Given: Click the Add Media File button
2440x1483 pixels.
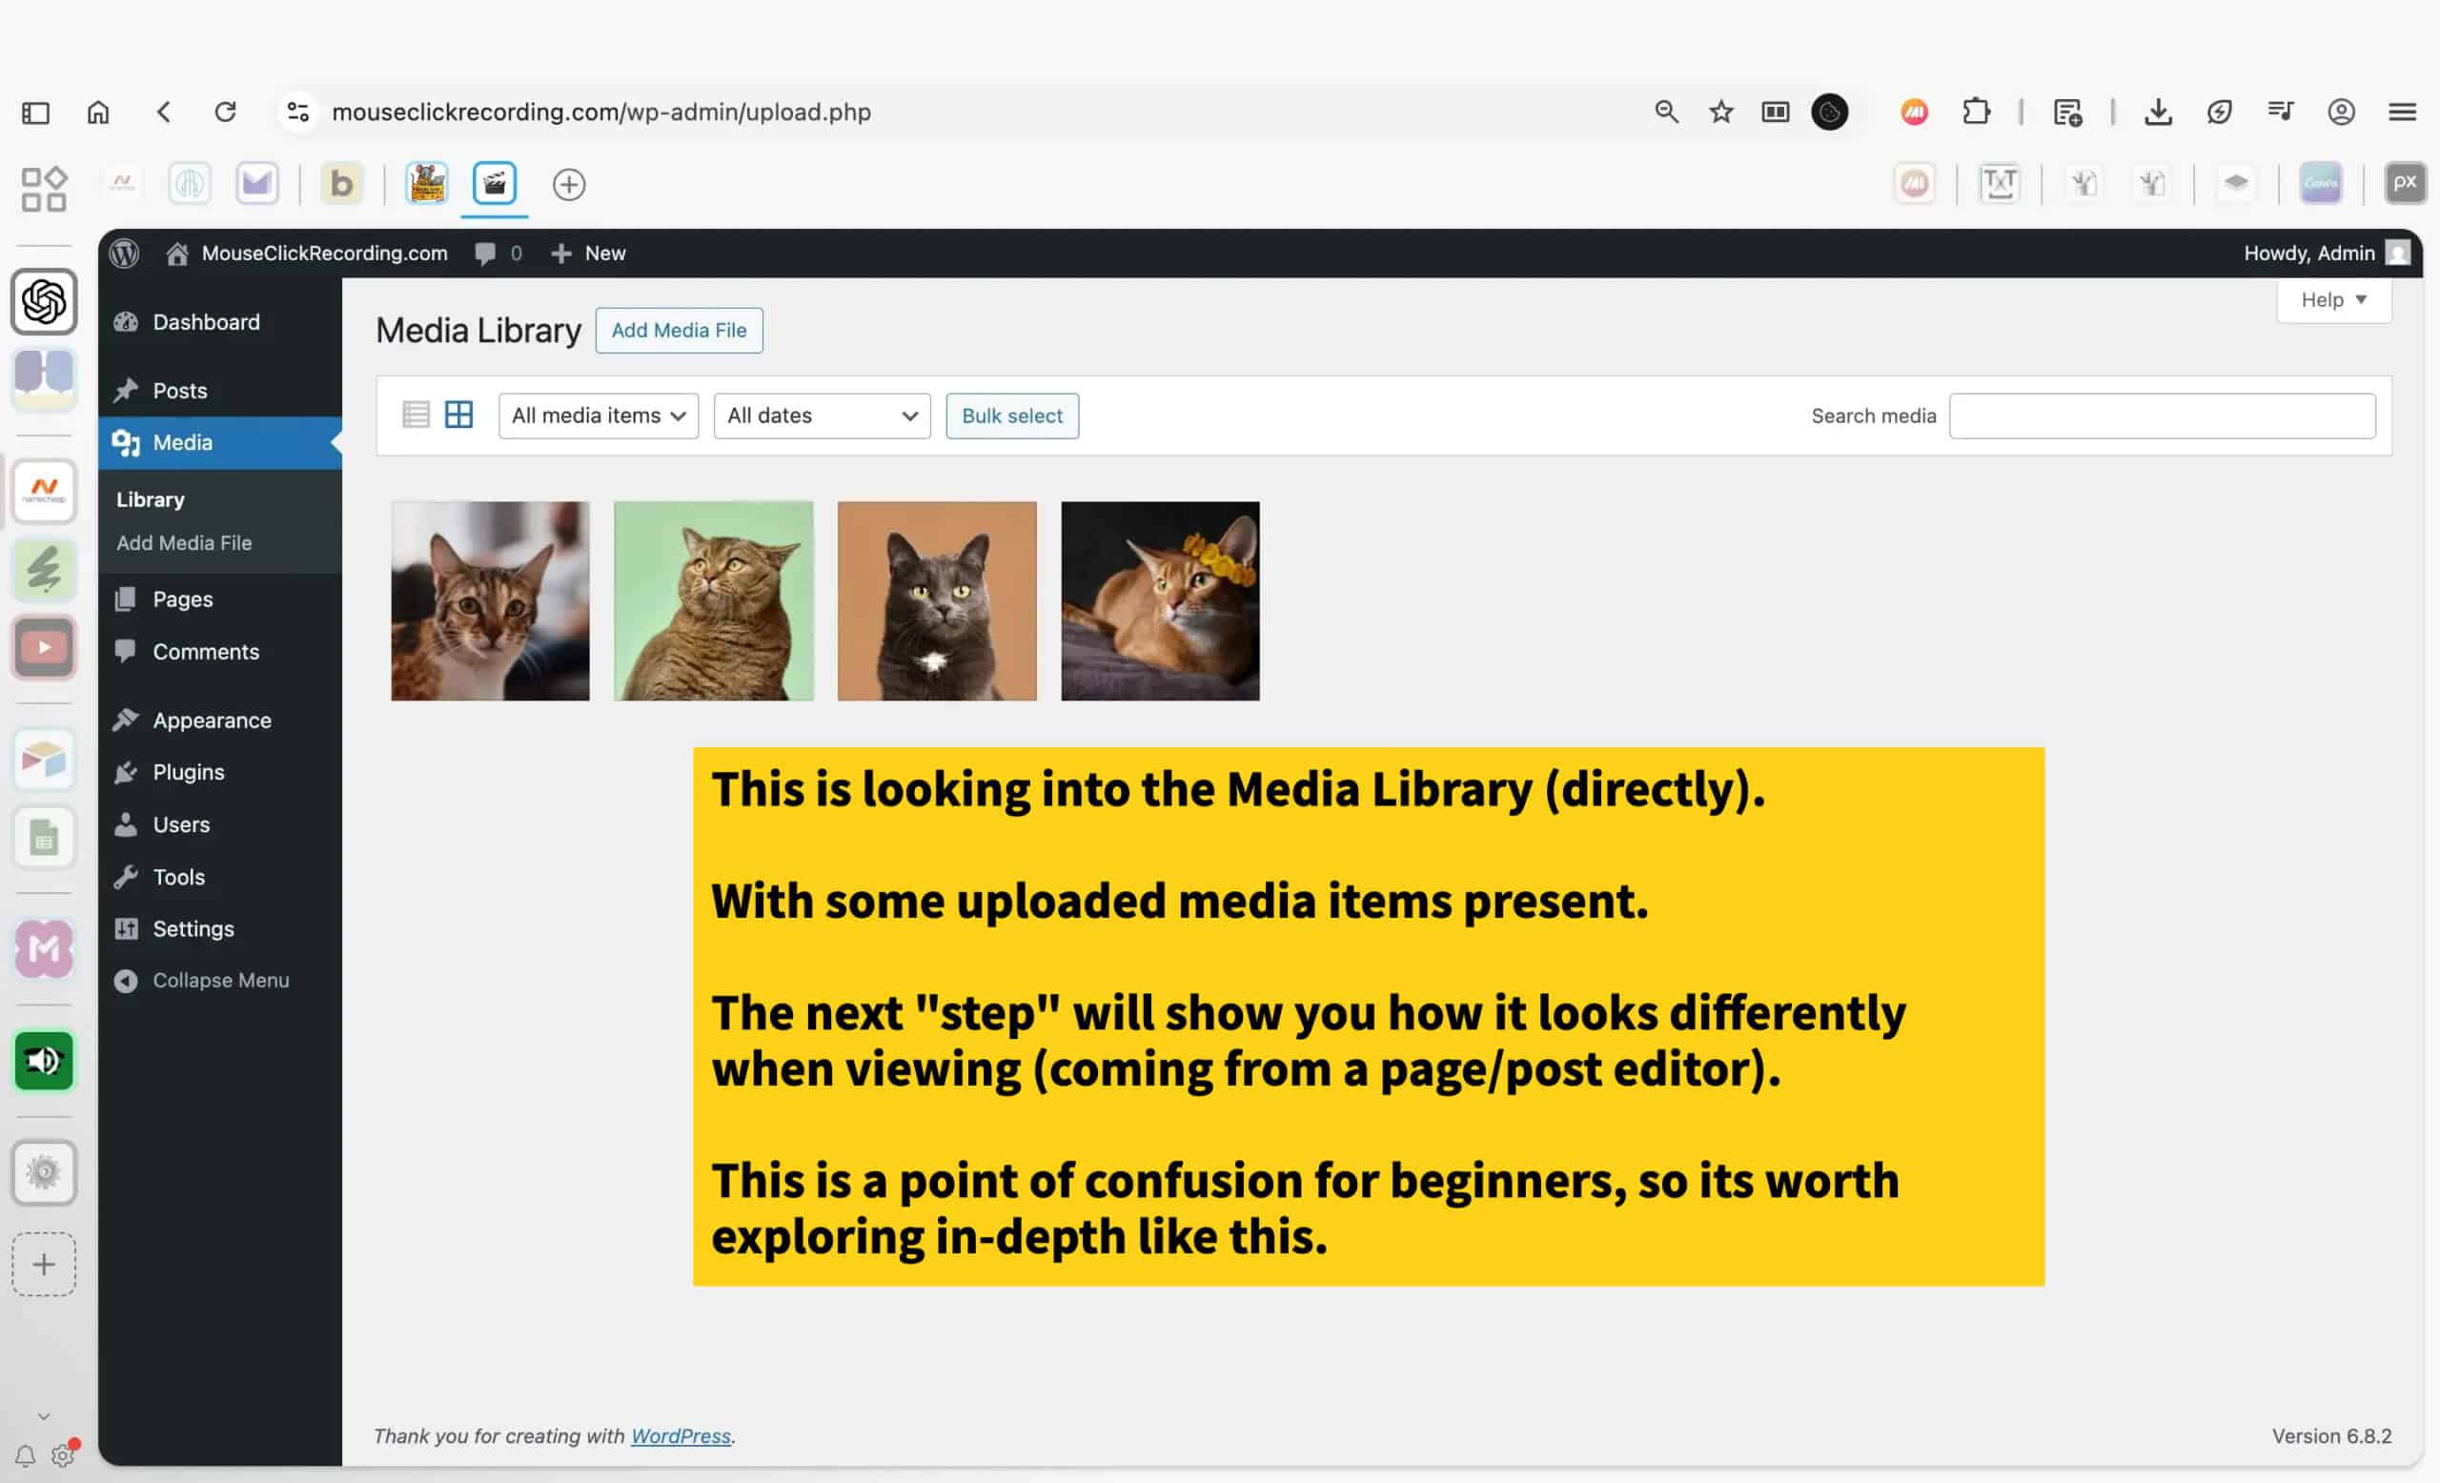Looking at the screenshot, I should 679,331.
